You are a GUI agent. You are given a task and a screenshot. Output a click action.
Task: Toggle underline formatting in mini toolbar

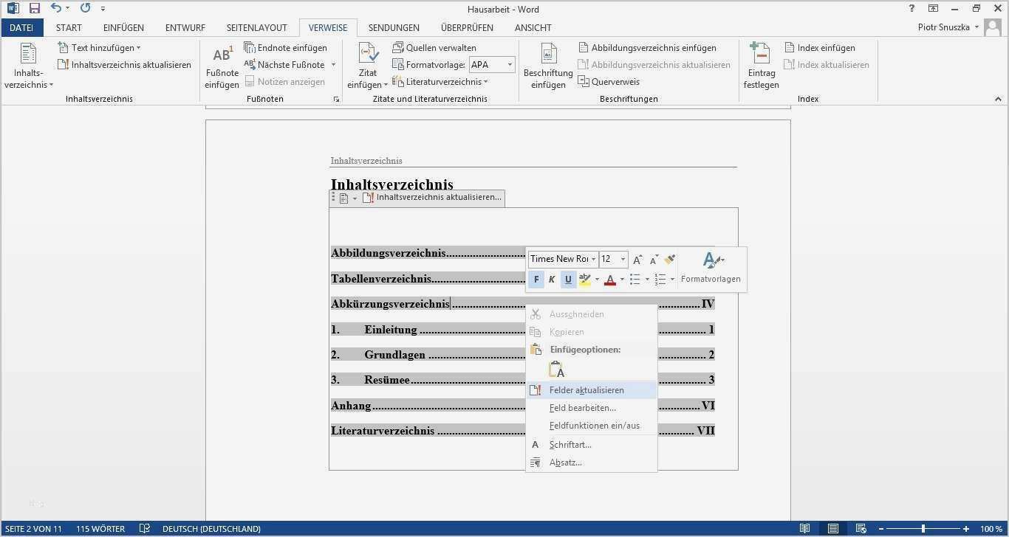coord(567,279)
